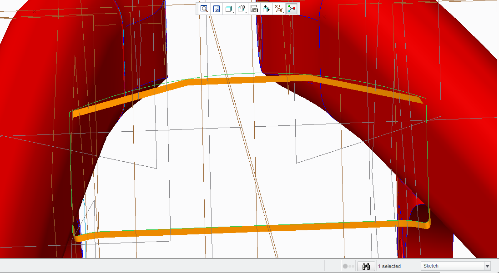Click the cube with inward arrows icon
499x273 pixels.
click(267, 9)
